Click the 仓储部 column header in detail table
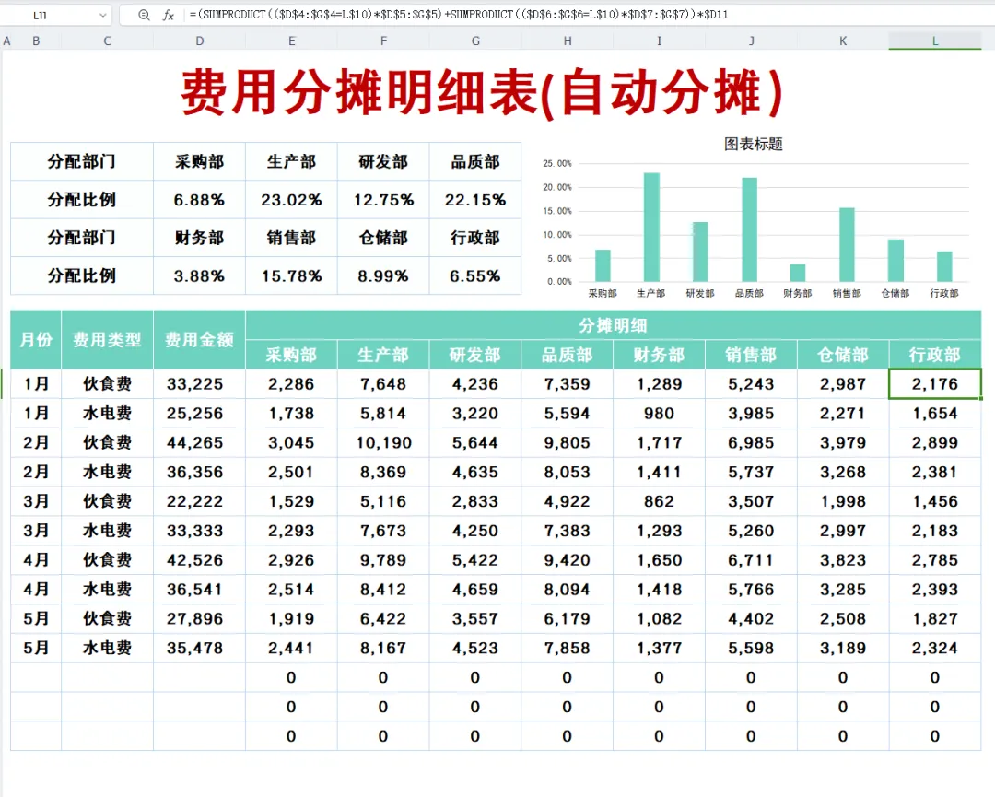The height and width of the screenshot is (797, 995). [843, 355]
